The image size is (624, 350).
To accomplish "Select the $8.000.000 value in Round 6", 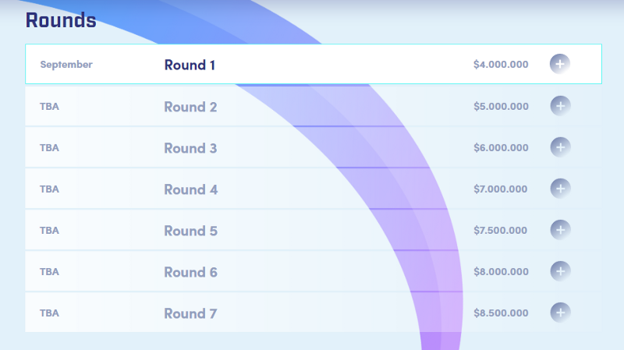I will (x=501, y=272).
